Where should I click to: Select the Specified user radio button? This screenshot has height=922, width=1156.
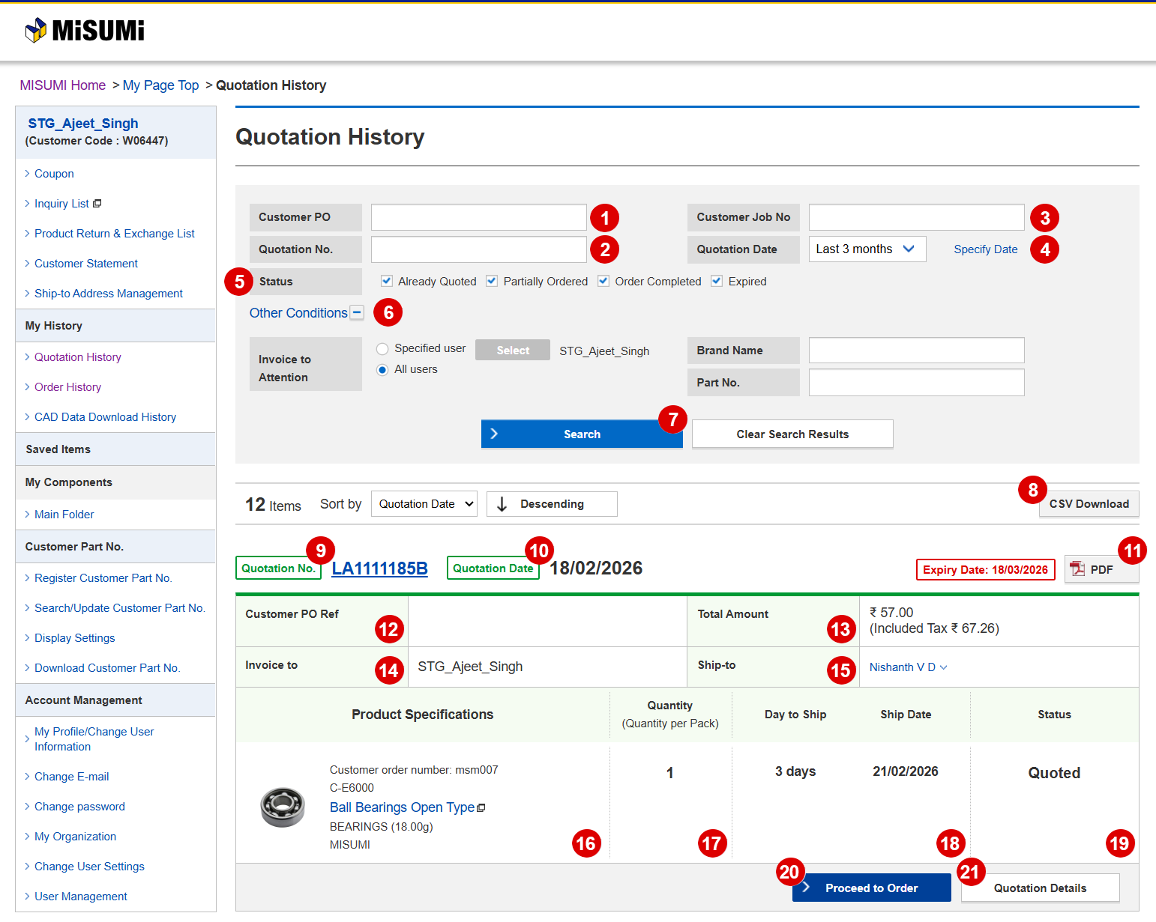(382, 349)
